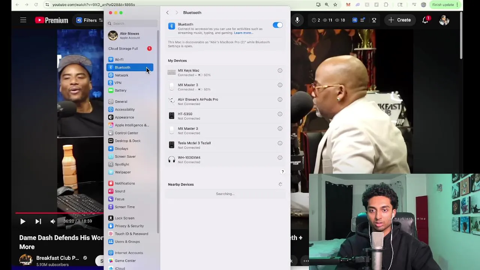Open Touch ID & Password settings
Screen dimensions: 480x270
point(130,234)
